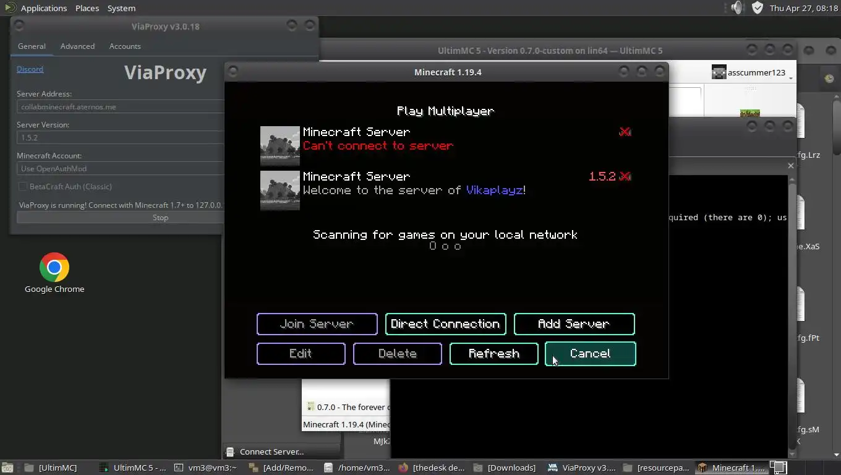Switch to ViaProxy taskbar item

pos(581,468)
